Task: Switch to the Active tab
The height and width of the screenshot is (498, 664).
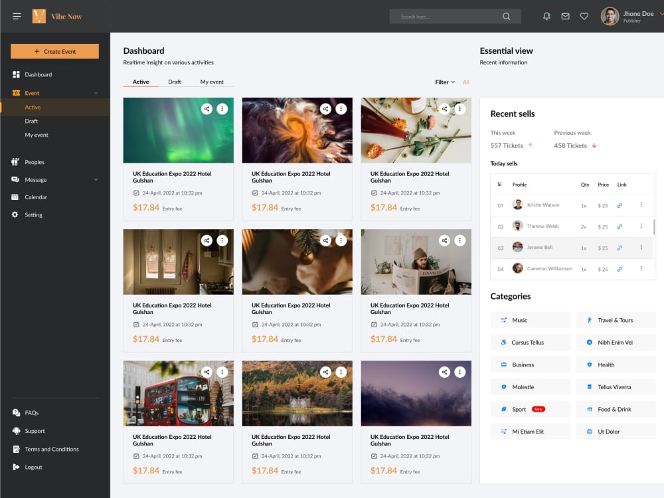Action: tap(141, 82)
